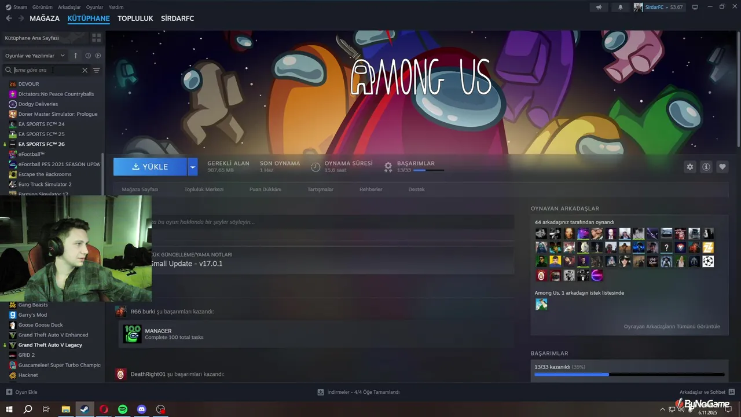
Task: Switch to the TOPLULUK tab
Action: coord(135,19)
